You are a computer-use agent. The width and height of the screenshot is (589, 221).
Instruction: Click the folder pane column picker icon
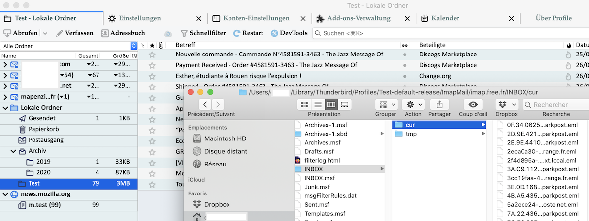pos(134,56)
